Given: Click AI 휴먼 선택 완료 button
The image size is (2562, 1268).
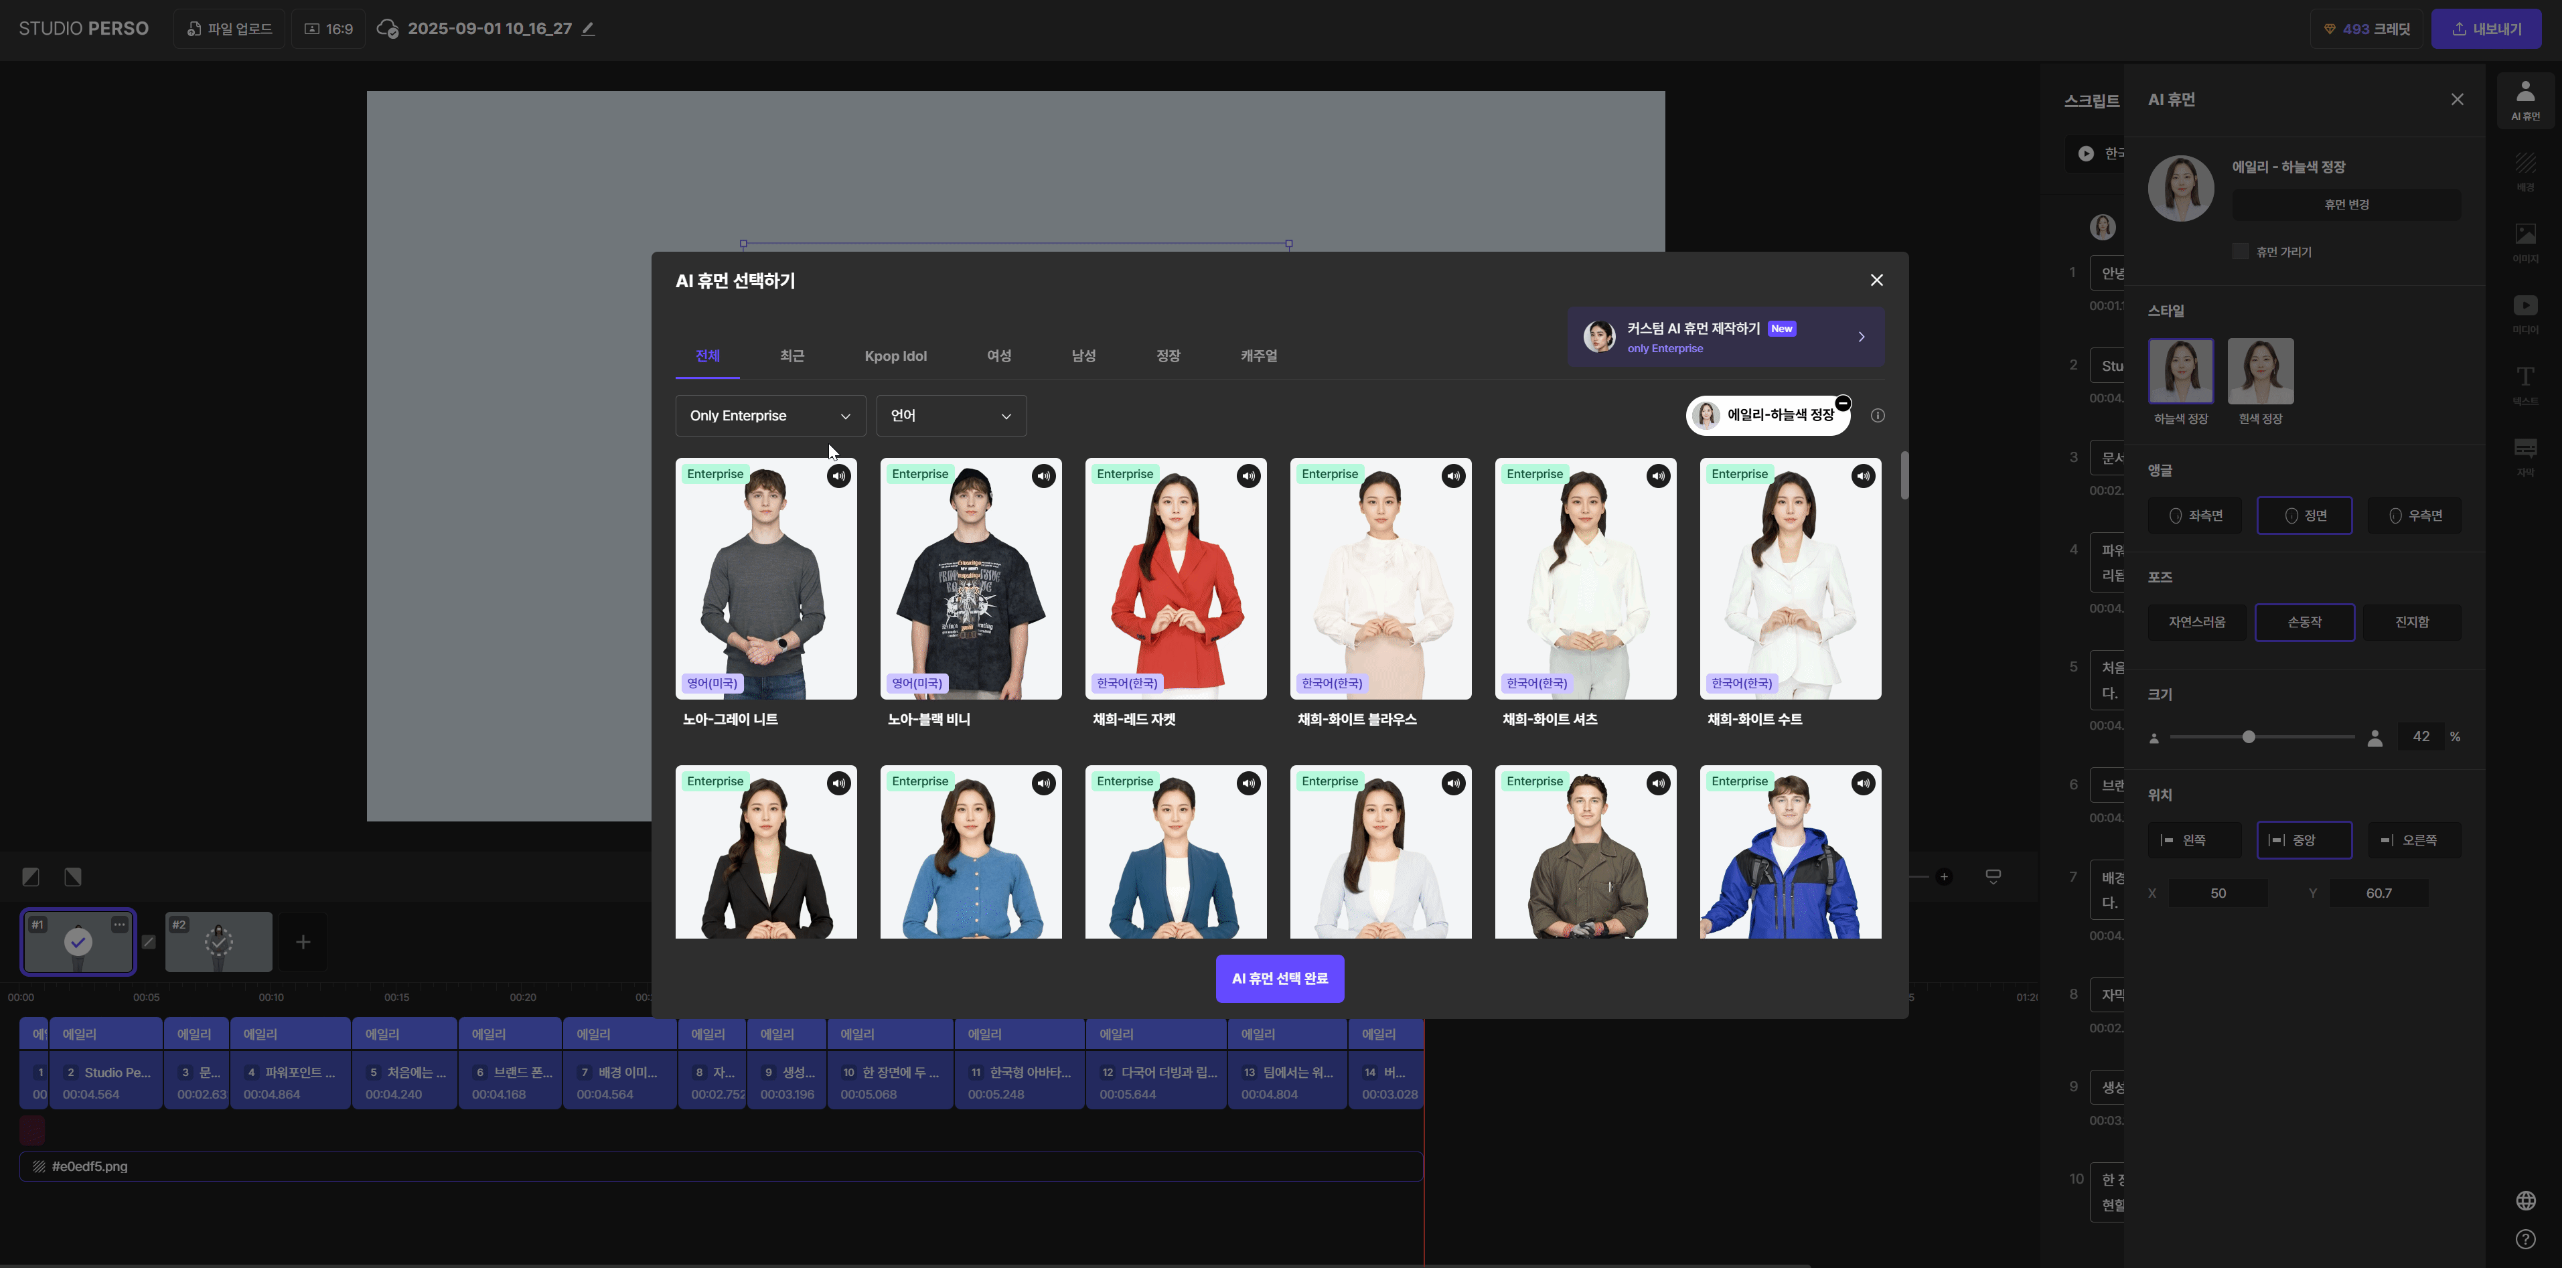Looking at the screenshot, I should point(1279,979).
